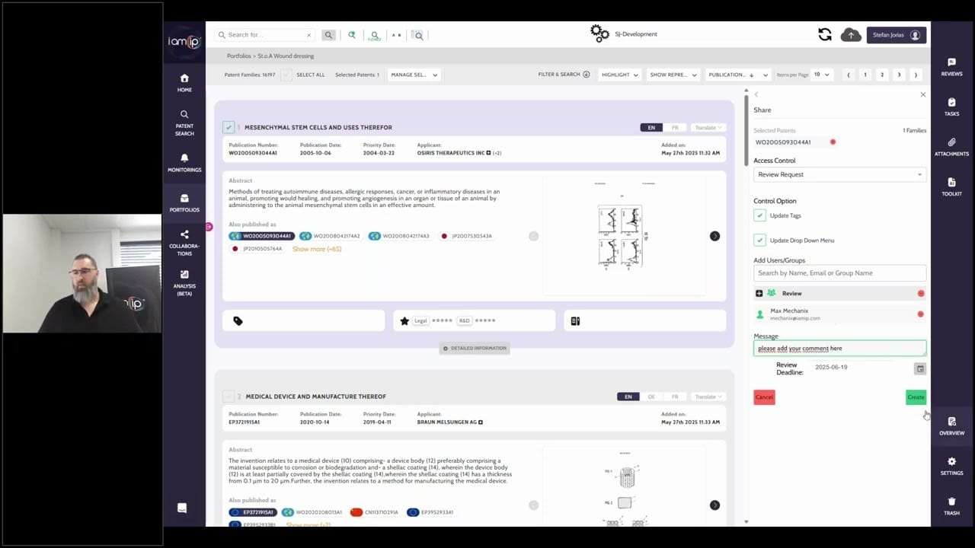Open the Items per Page dropdown
Screen dimensions: 975x548
821,75
